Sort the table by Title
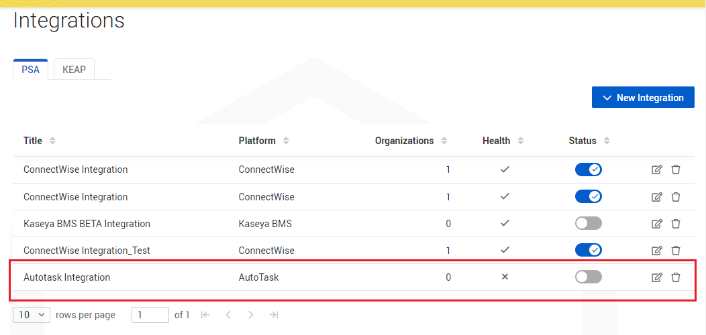The width and height of the screenshot is (706, 335). pos(52,141)
